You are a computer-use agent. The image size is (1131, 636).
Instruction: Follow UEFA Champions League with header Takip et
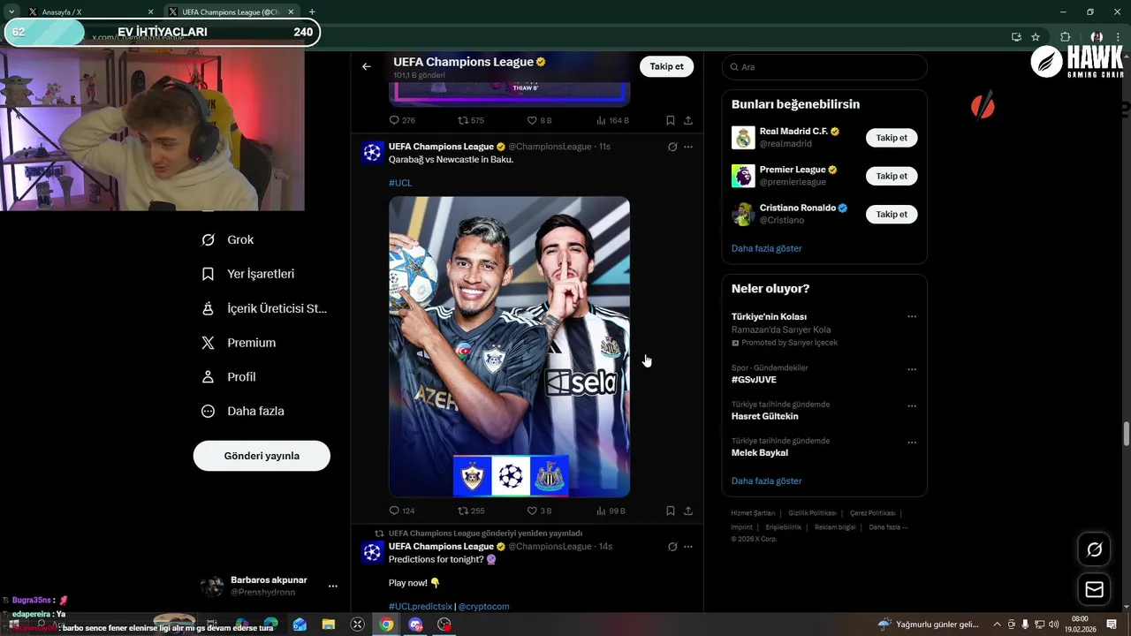click(666, 66)
